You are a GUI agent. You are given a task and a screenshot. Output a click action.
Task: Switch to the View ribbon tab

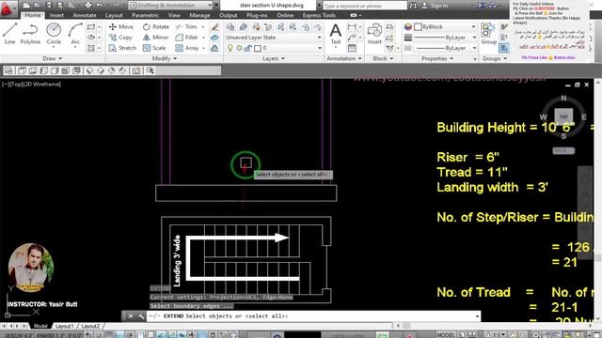coord(174,15)
